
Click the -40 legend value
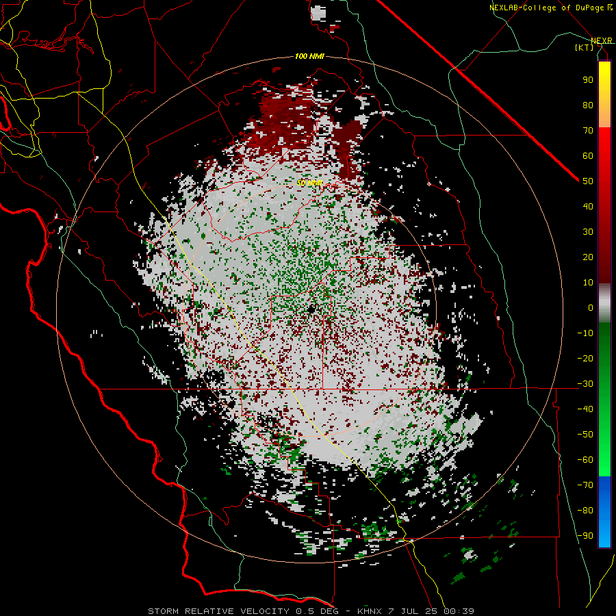tap(585, 409)
